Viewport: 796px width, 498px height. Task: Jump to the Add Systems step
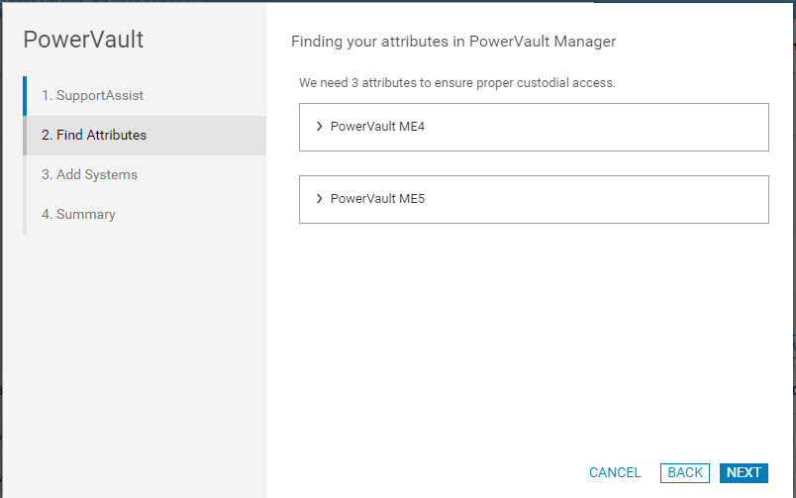(89, 174)
